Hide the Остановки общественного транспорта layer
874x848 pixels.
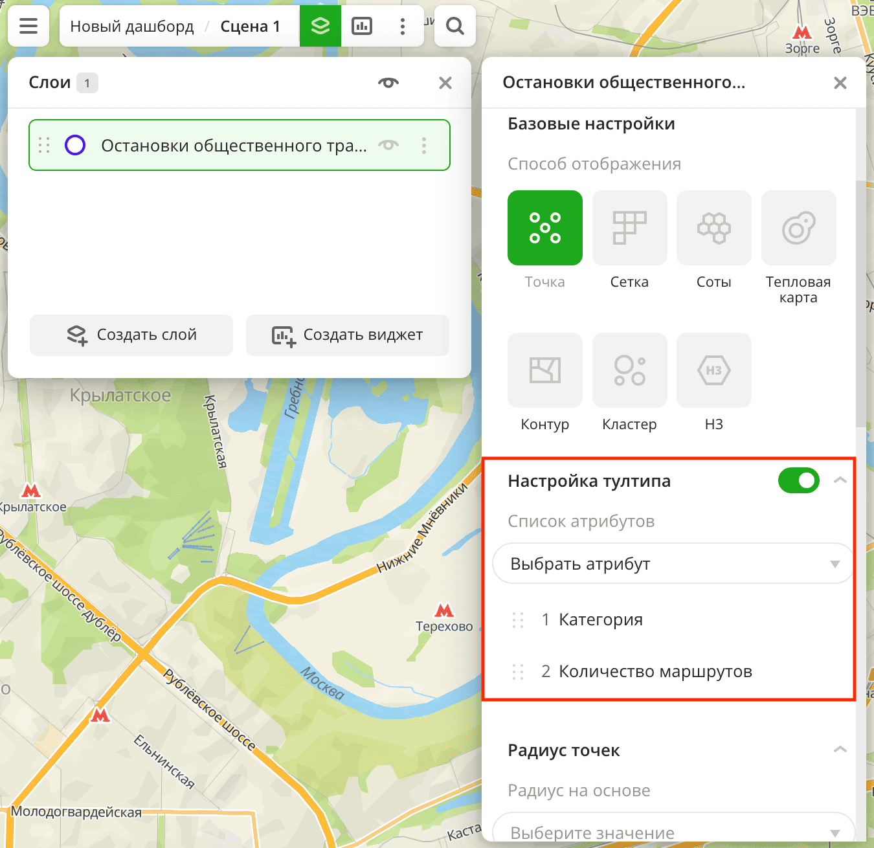388,145
